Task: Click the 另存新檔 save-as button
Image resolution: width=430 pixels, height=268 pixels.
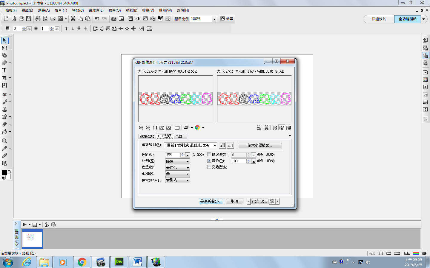Action: tap(211, 201)
